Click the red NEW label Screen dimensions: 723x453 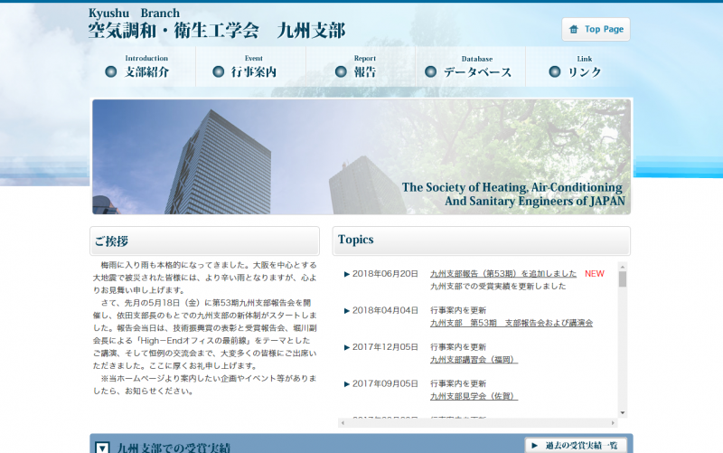click(x=595, y=274)
